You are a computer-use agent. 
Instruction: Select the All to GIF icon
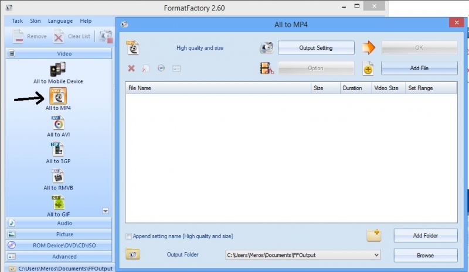tap(58, 202)
